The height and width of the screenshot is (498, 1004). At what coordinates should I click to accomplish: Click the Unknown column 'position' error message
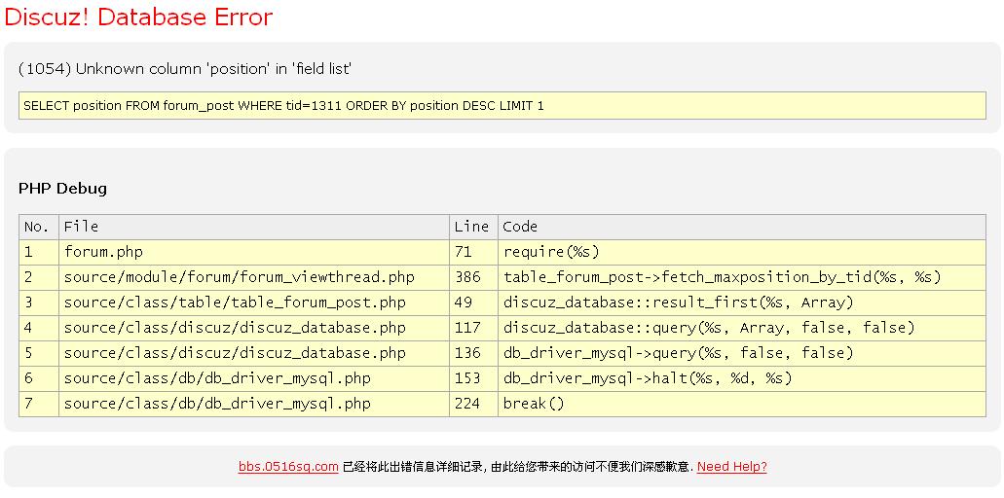[185, 69]
